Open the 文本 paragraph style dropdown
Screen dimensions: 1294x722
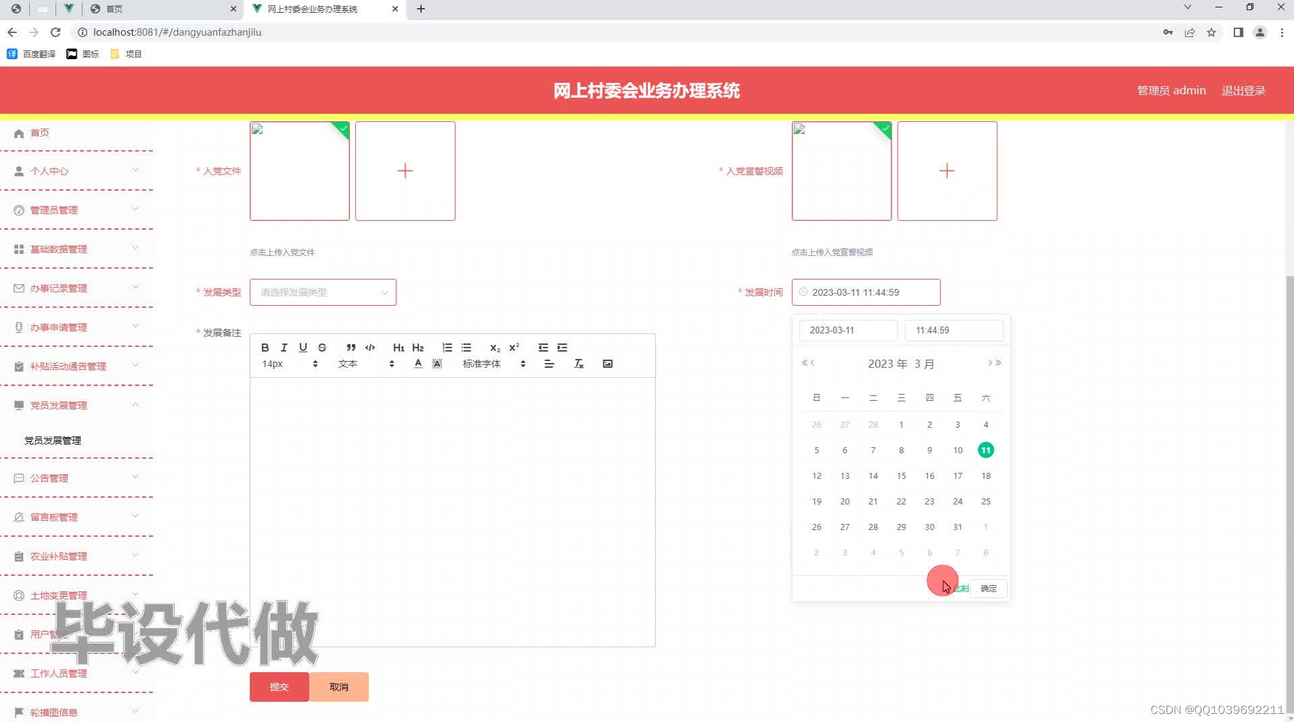[366, 364]
